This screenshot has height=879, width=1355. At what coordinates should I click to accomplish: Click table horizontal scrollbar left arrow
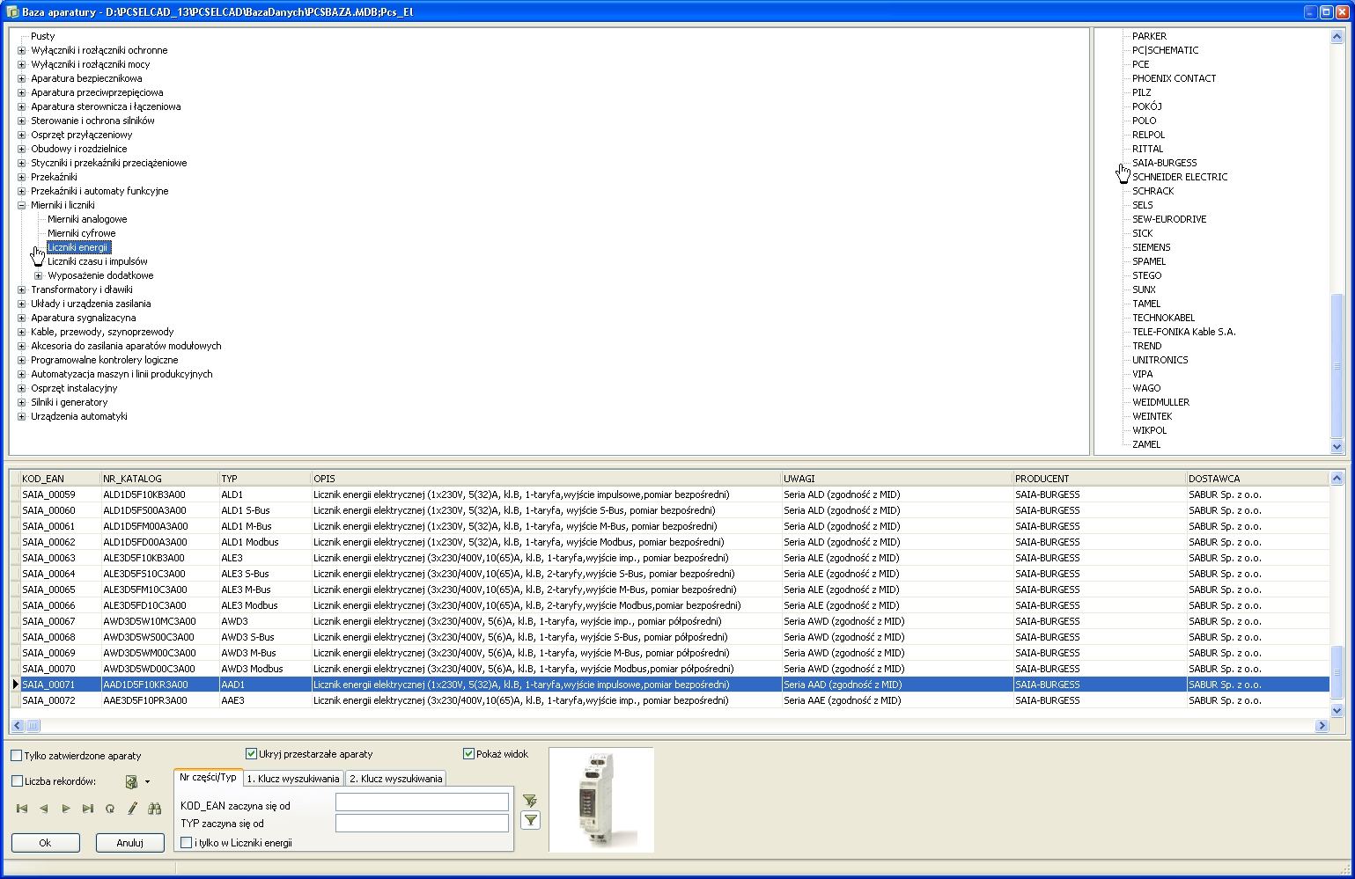point(17,726)
